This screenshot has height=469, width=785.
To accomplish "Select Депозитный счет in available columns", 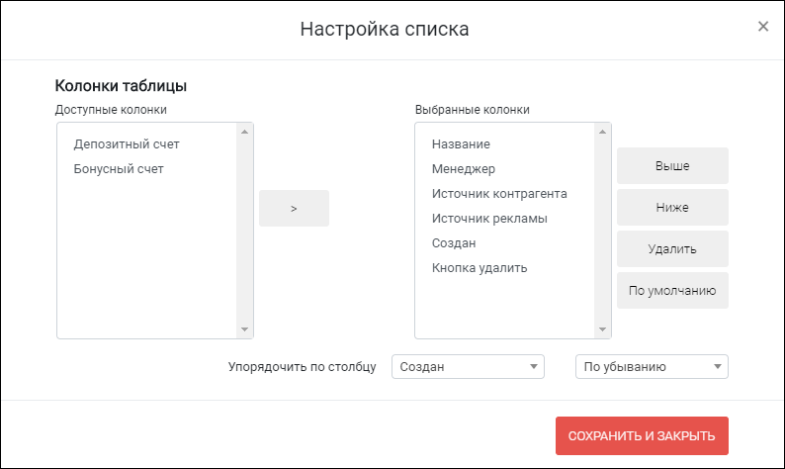I will [127, 144].
